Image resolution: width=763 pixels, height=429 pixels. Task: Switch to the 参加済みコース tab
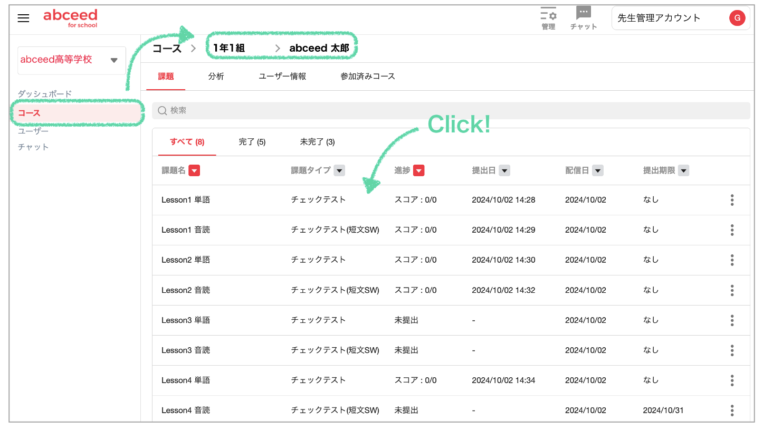pyautogui.click(x=368, y=77)
